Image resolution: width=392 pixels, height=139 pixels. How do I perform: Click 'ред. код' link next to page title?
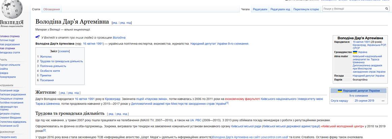125,23
